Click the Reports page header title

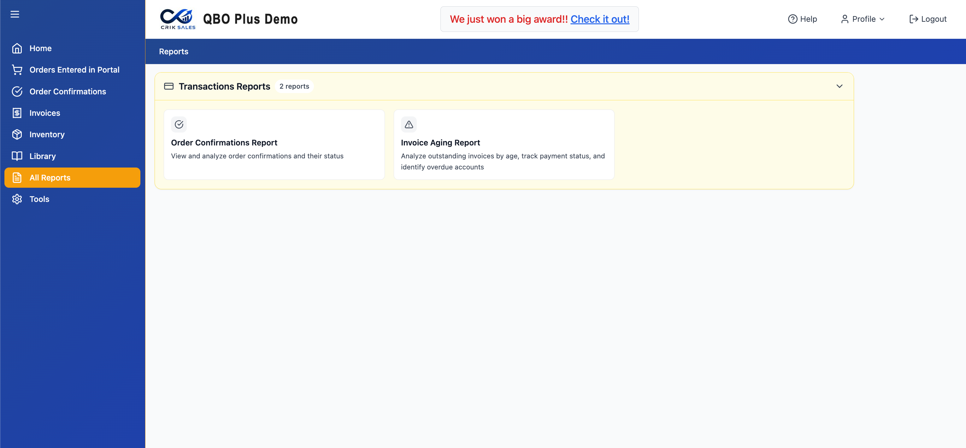(x=173, y=51)
